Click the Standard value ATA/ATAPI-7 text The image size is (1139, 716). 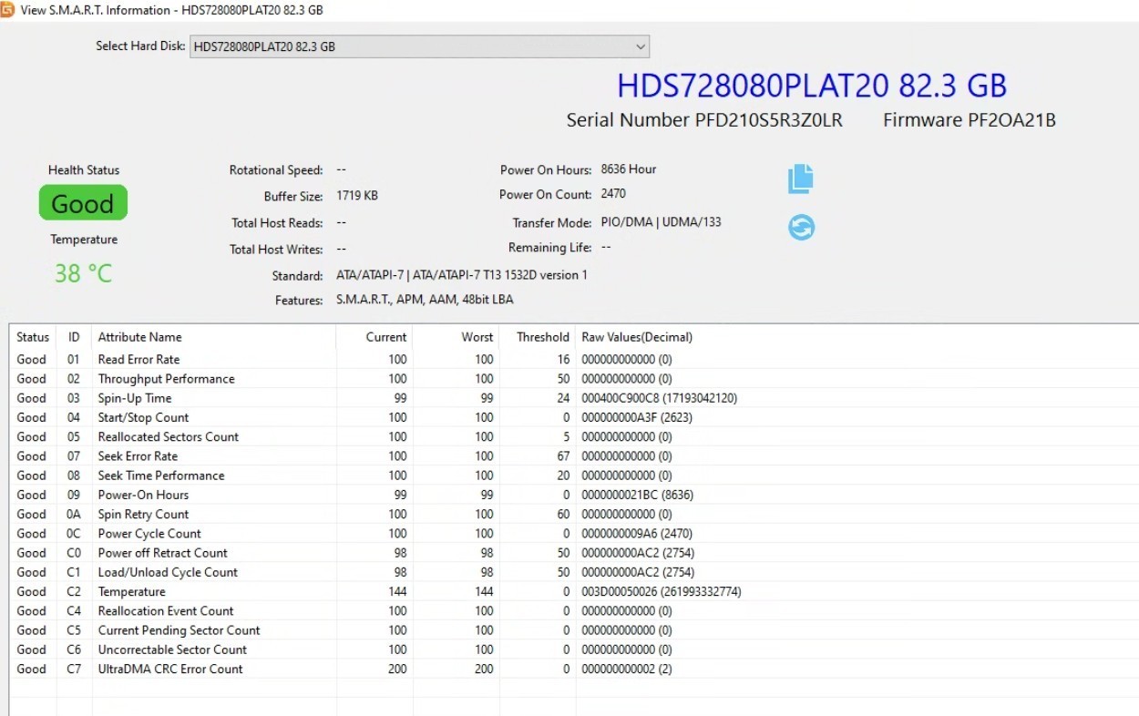pos(462,275)
